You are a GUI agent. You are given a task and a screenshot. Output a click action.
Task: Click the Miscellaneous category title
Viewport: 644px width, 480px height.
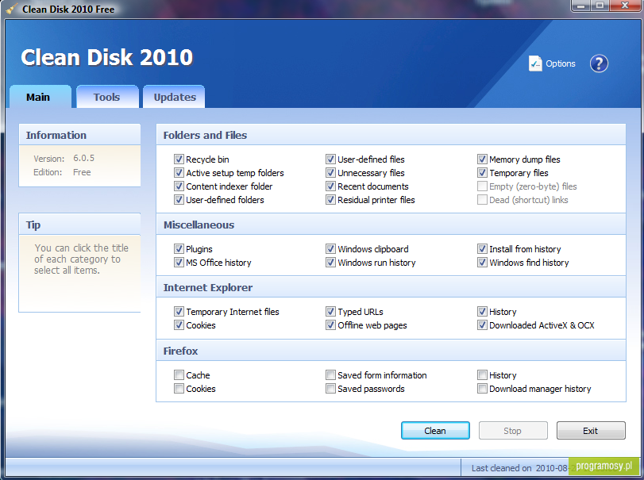(199, 225)
